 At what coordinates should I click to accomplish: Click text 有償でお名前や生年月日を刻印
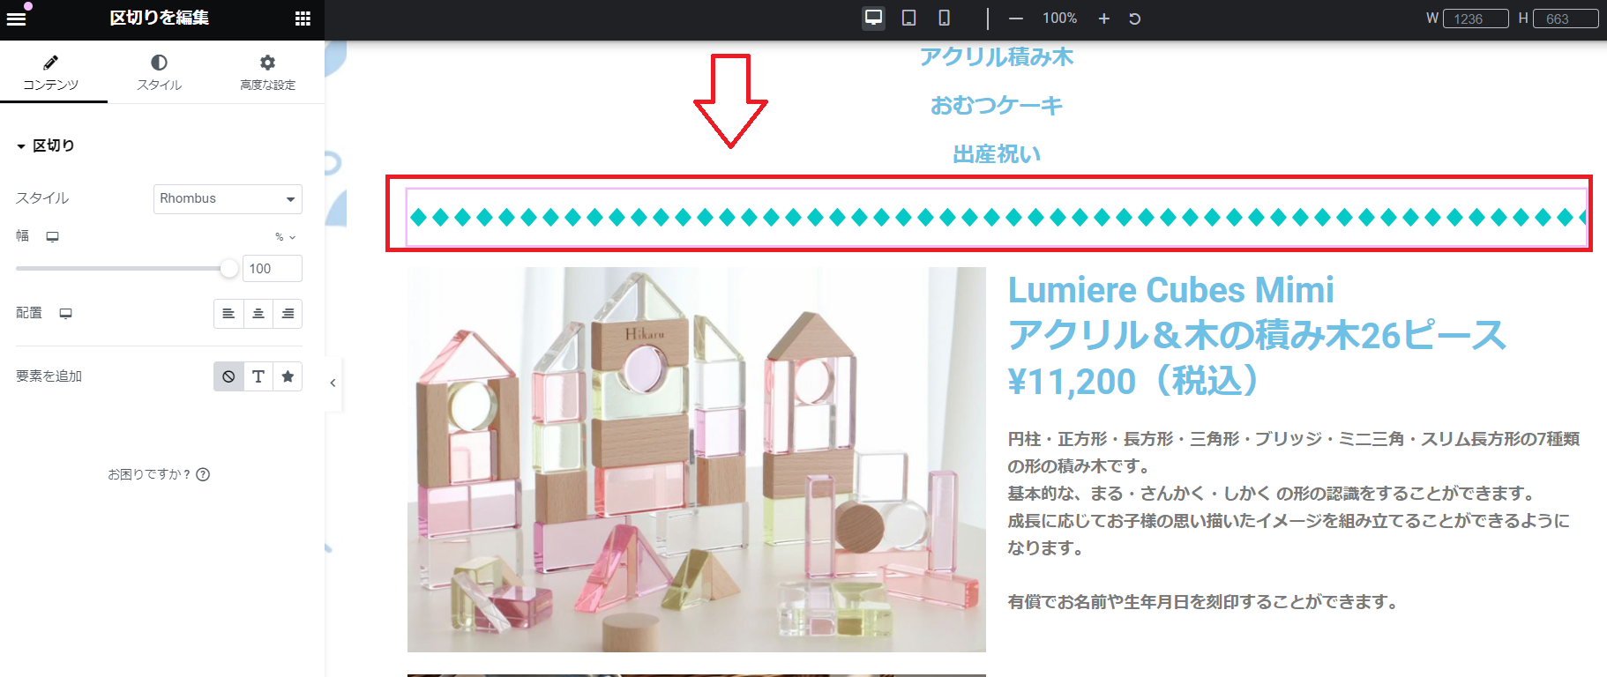1205,602
